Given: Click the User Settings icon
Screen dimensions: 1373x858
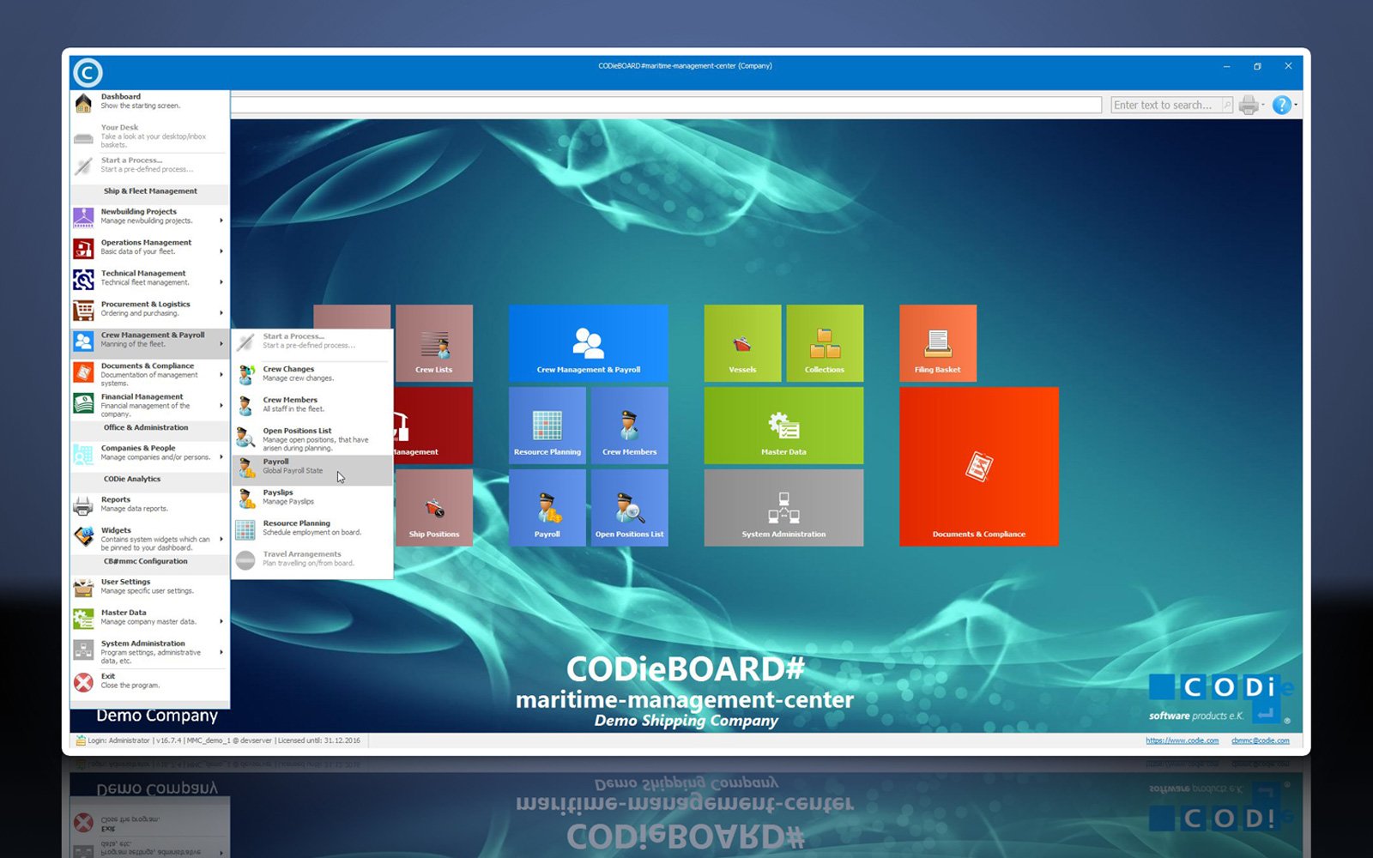Looking at the screenshot, I should pyautogui.click(x=83, y=588).
